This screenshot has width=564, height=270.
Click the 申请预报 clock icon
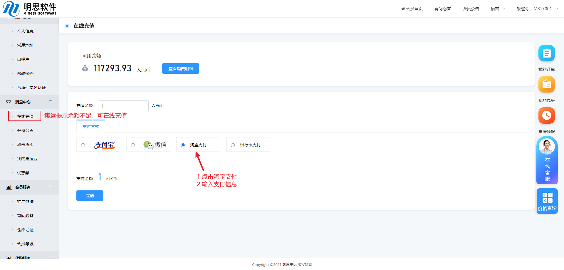(546, 115)
